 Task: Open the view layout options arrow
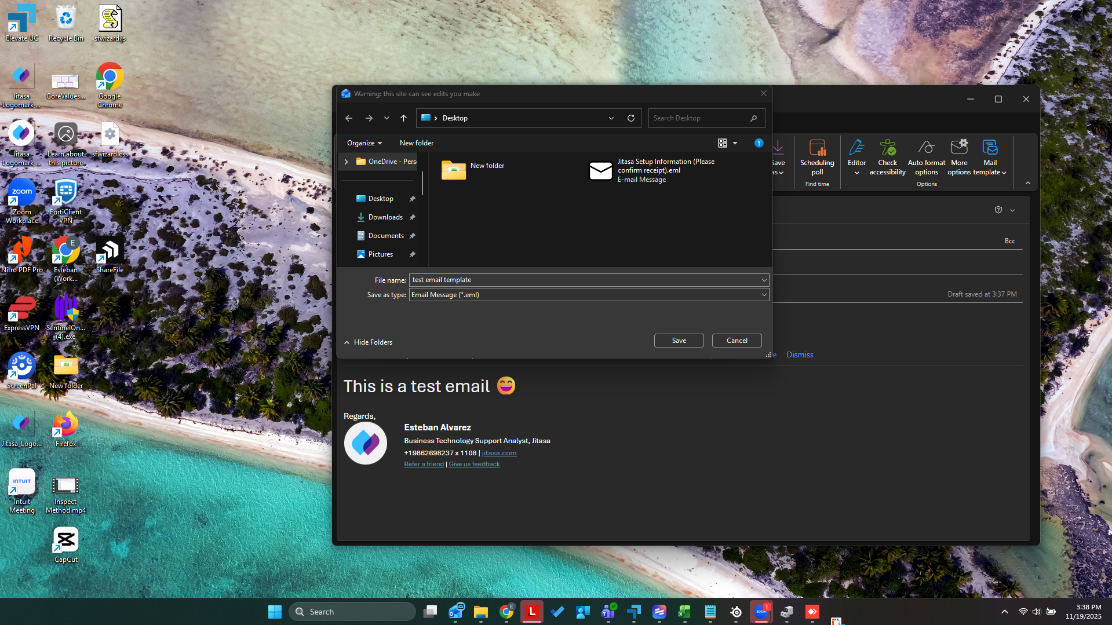[735, 142]
